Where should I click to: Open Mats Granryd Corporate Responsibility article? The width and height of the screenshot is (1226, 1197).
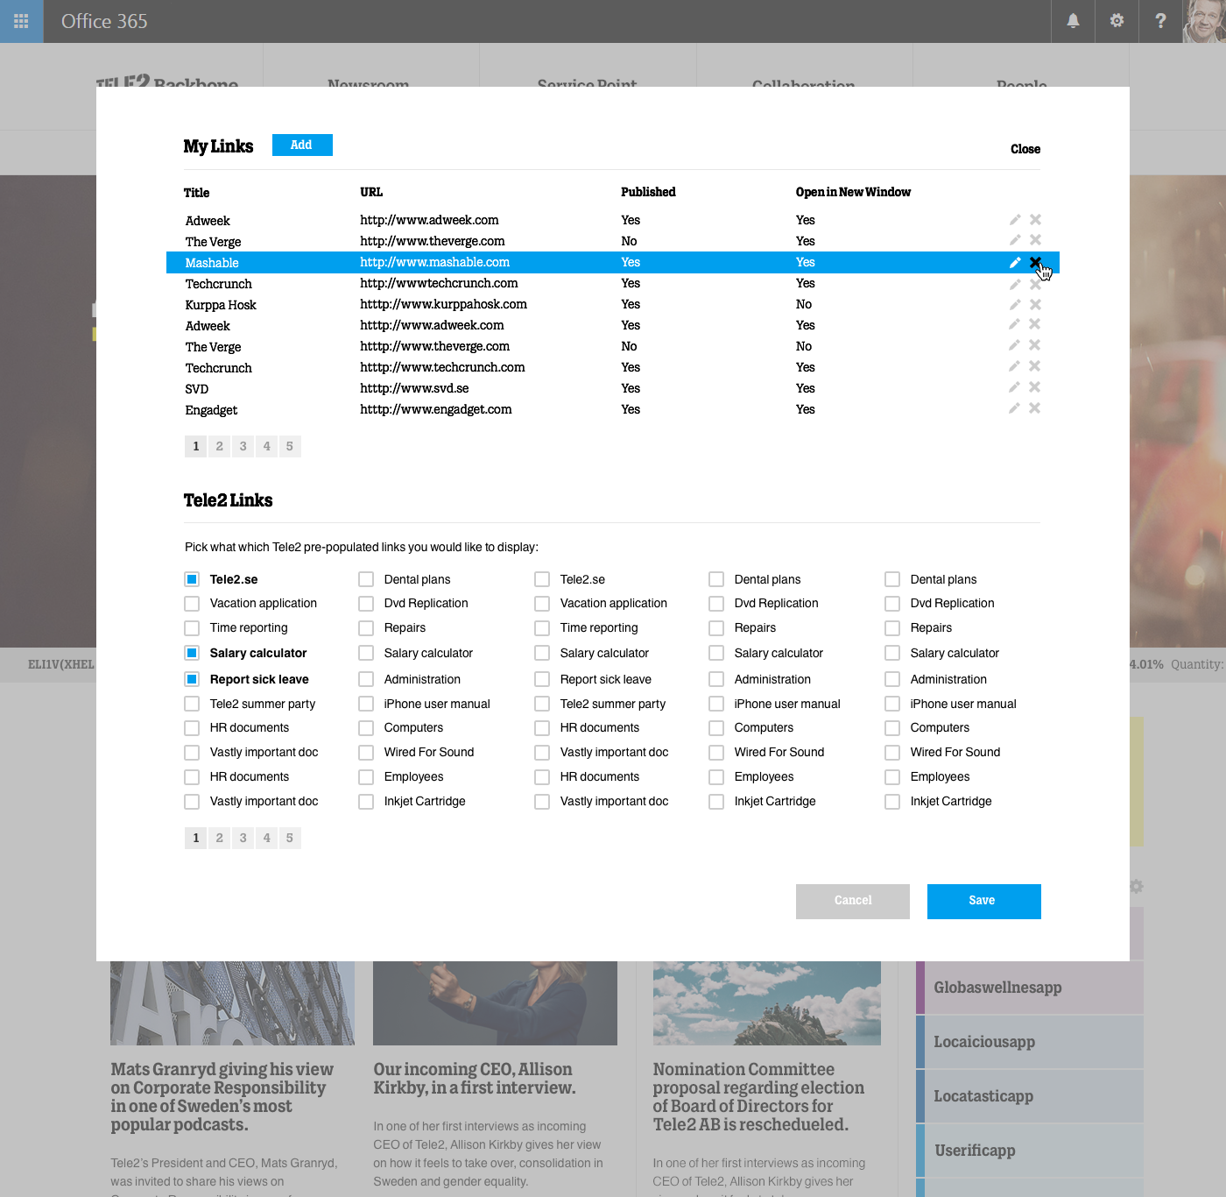[x=222, y=1097]
